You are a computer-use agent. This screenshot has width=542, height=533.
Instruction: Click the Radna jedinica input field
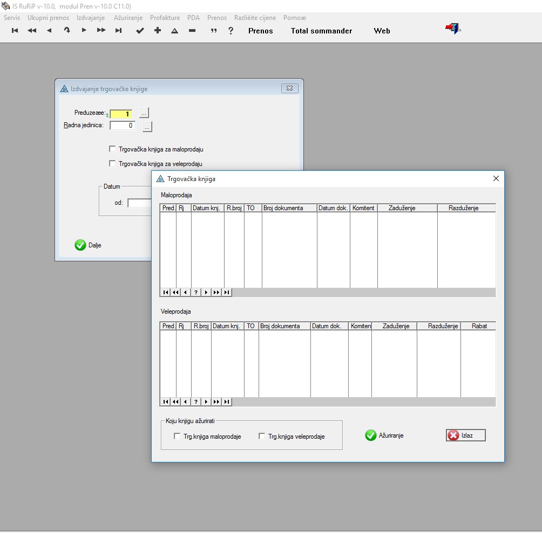(x=123, y=126)
